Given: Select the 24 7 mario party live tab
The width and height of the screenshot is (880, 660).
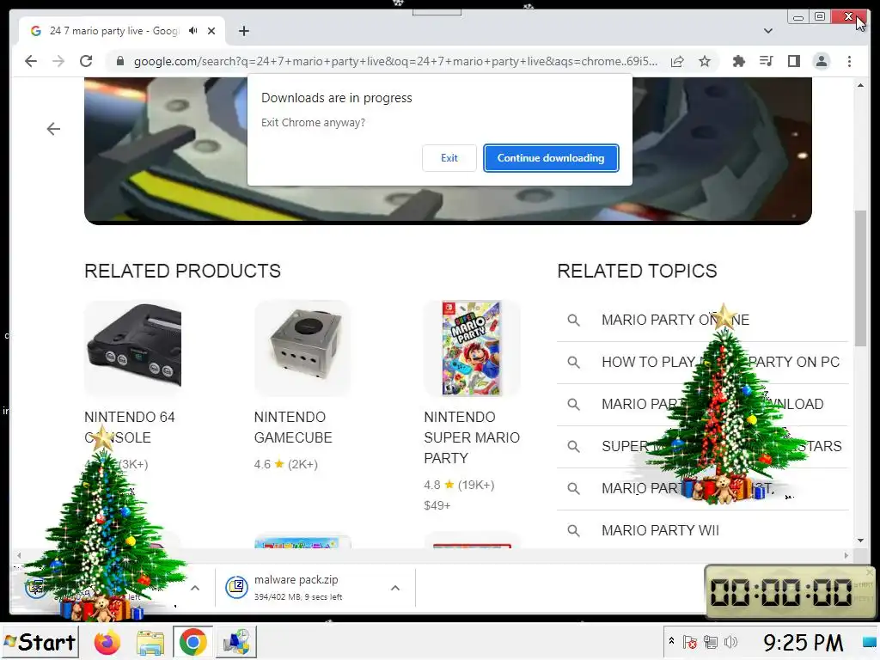Looking at the screenshot, I should tap(114, 31).
